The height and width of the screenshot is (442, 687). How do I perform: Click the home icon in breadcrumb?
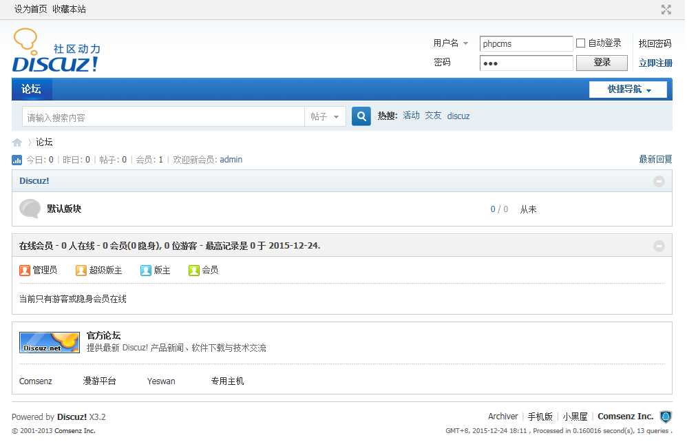(17, 143)
